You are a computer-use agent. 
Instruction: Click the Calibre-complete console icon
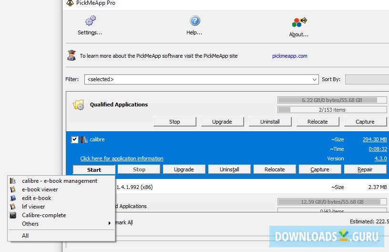13,215
